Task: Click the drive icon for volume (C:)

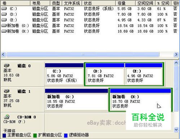Action: point(4,9)
